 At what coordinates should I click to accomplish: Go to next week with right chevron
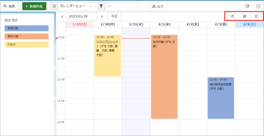point(102,17)
